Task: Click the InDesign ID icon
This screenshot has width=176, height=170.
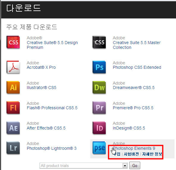Action: click(99, 128)
